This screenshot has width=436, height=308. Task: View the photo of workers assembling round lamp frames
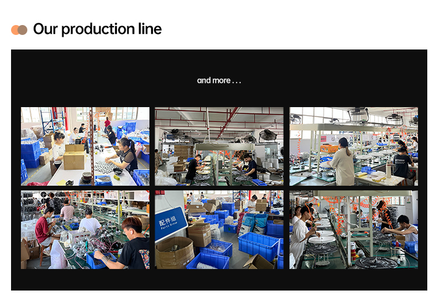353,230
